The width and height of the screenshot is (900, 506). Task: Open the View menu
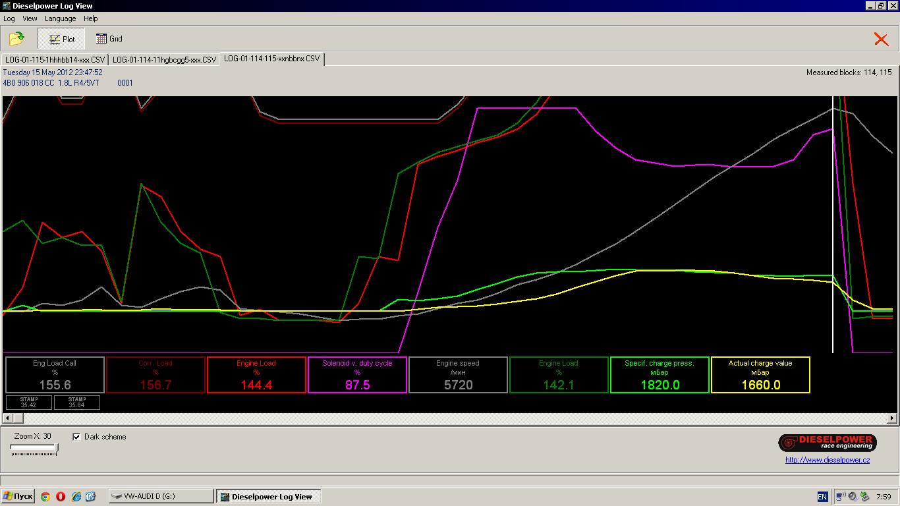coord(30,18)
